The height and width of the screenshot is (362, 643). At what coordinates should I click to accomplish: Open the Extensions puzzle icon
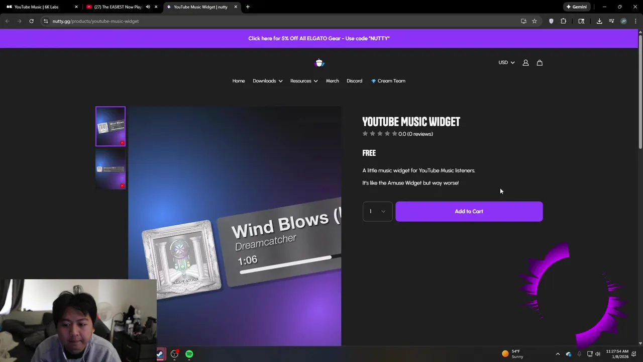tap(563, 21)
